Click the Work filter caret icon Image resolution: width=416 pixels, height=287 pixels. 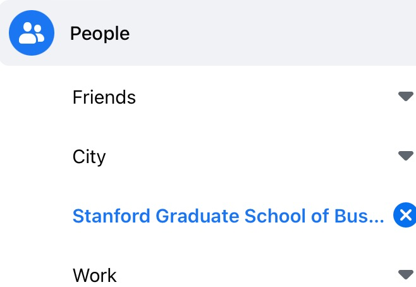405,274
